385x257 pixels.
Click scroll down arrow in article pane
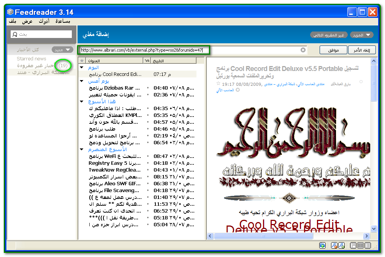click(x=374, y=229)
